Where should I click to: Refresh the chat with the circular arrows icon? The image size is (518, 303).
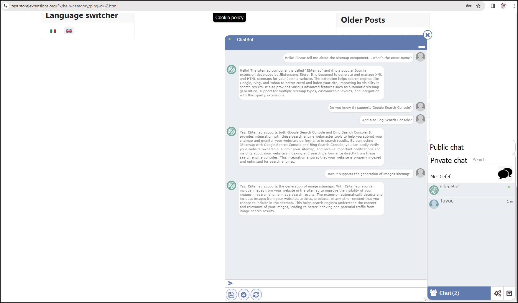(256, 294)
